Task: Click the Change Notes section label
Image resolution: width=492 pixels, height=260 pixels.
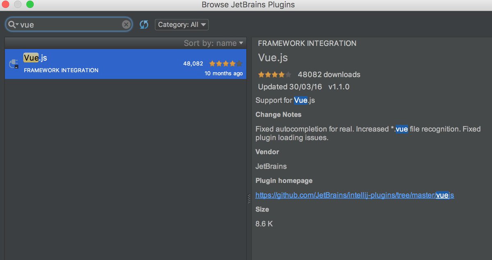Action: click(x=278, y=115)
